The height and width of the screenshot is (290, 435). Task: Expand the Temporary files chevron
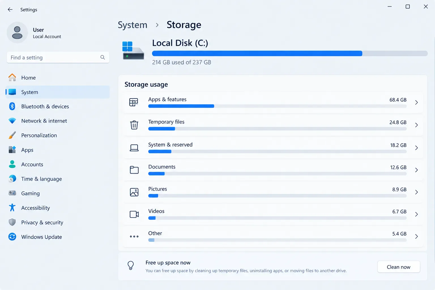416,125
